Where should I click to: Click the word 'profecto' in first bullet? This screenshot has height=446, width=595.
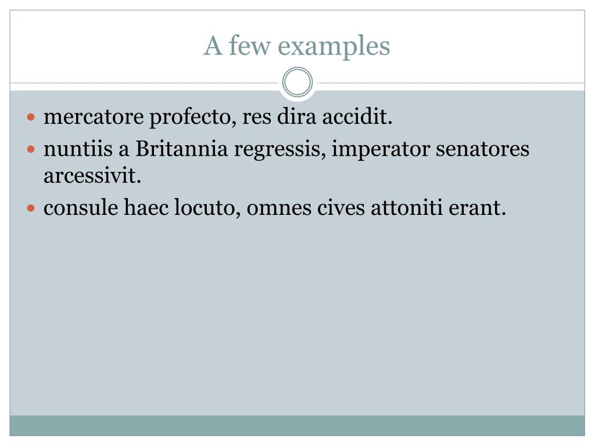coord(191,117)
